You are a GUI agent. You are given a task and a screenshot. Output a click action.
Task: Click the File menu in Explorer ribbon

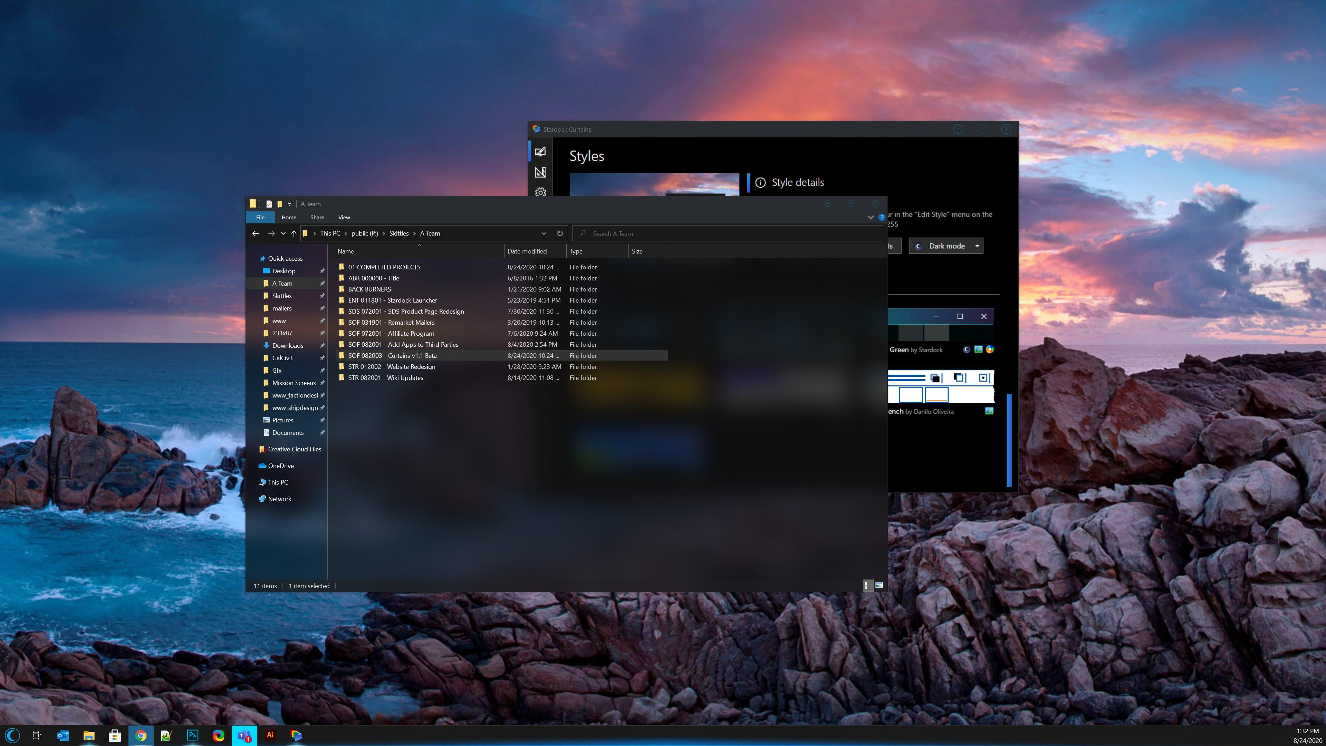260,217
